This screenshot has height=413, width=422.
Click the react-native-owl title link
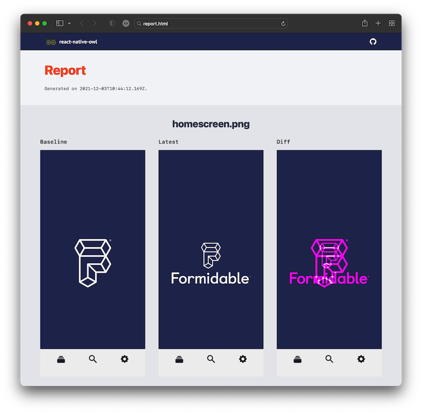click(x=78, y=42)
